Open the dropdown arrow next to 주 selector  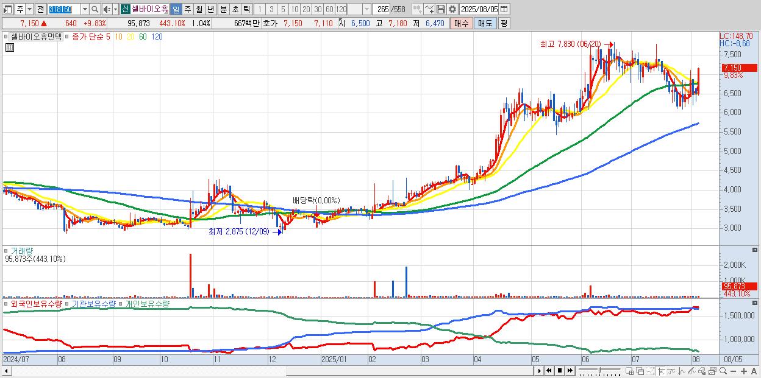coord(29,9)
